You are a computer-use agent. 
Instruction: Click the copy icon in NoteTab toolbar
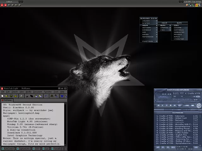pyautogui.click(x=32, y=96)
